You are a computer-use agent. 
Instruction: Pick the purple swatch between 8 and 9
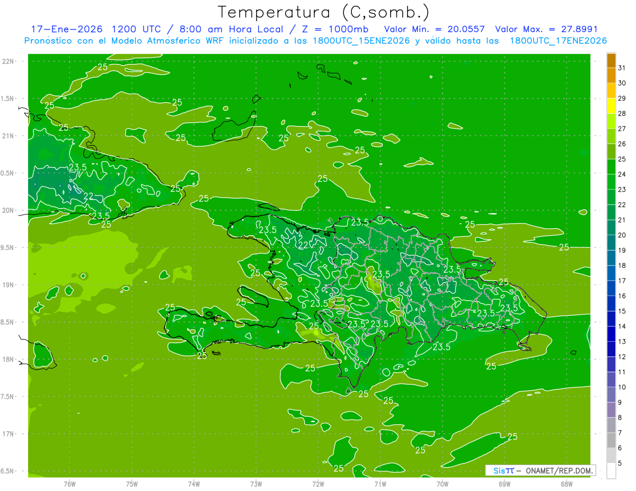pyautogui.click(x=611, y=410)
